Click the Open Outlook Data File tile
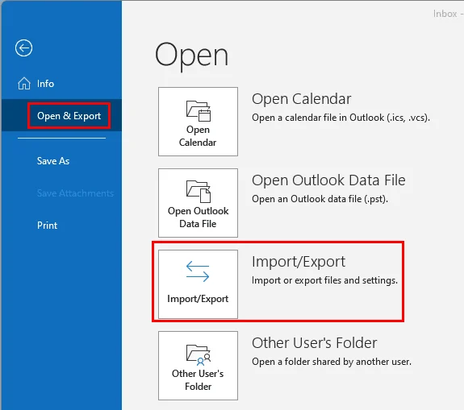The height and width of the screenshot is (410, 464). click(x=198, y=203)
